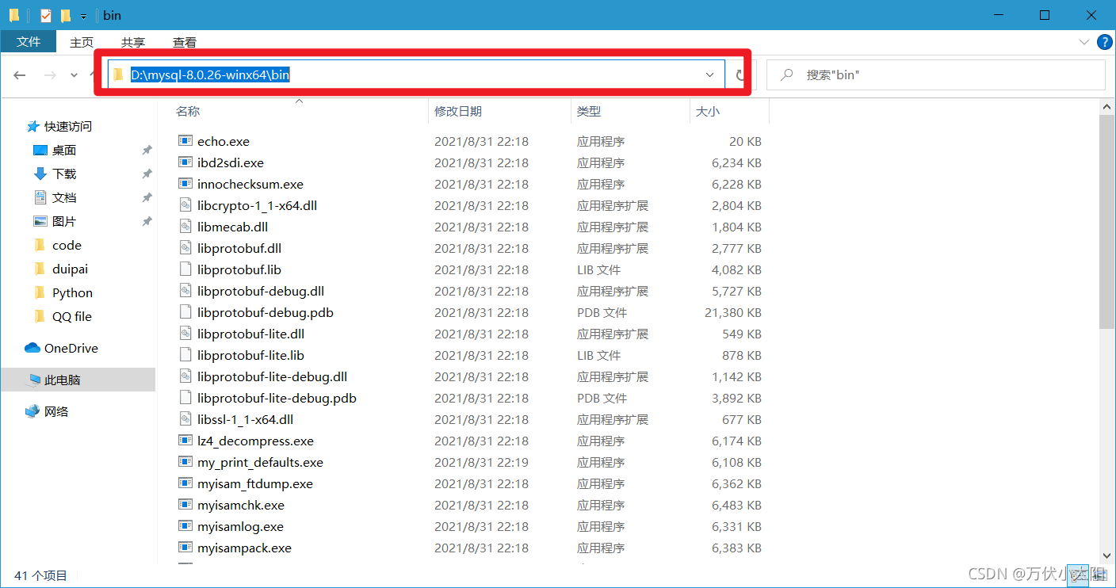Image resolution: width=1116 pixels, height=588 pixels.
Task: Click New folder icon in title bar
Action: (66, 15)
